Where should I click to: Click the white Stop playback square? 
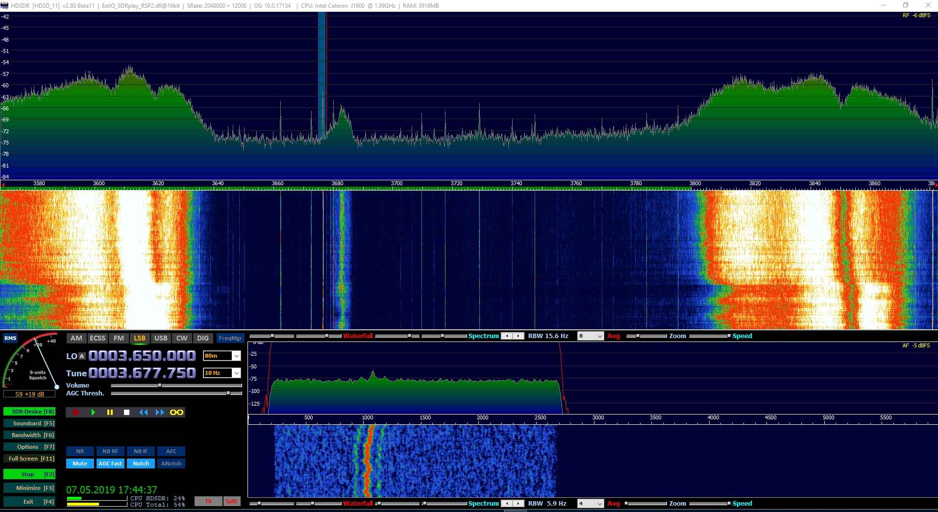126,413
